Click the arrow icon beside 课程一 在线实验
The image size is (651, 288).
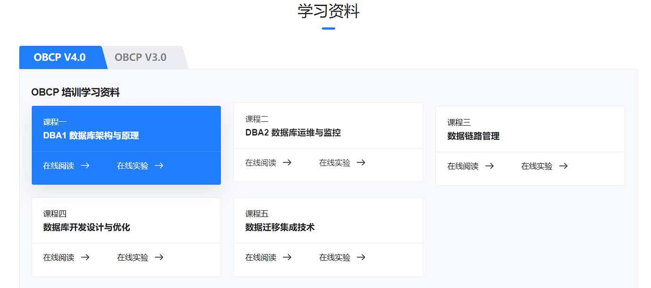(159, 166)
